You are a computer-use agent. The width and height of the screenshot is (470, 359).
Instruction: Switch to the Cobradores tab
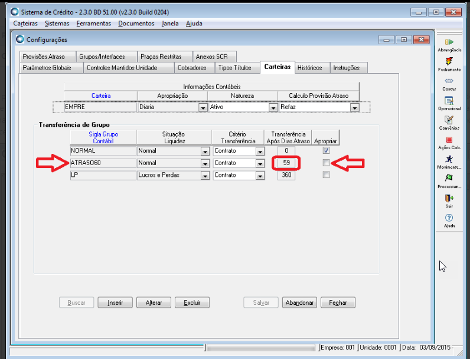click(195, 68)
